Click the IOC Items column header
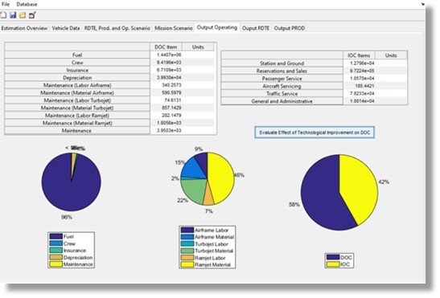Viewport: 440px width, 298px height. tap(359, 55)
